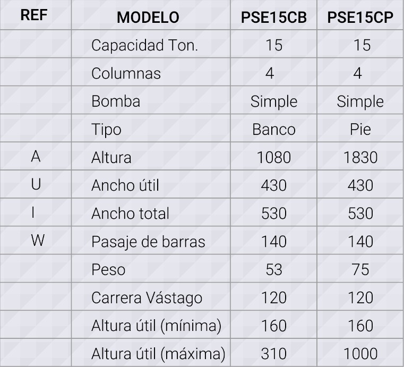Select the 1000 Altura útil máxima value
Viewport: 404px width, 367px height.
click(360, 354)
